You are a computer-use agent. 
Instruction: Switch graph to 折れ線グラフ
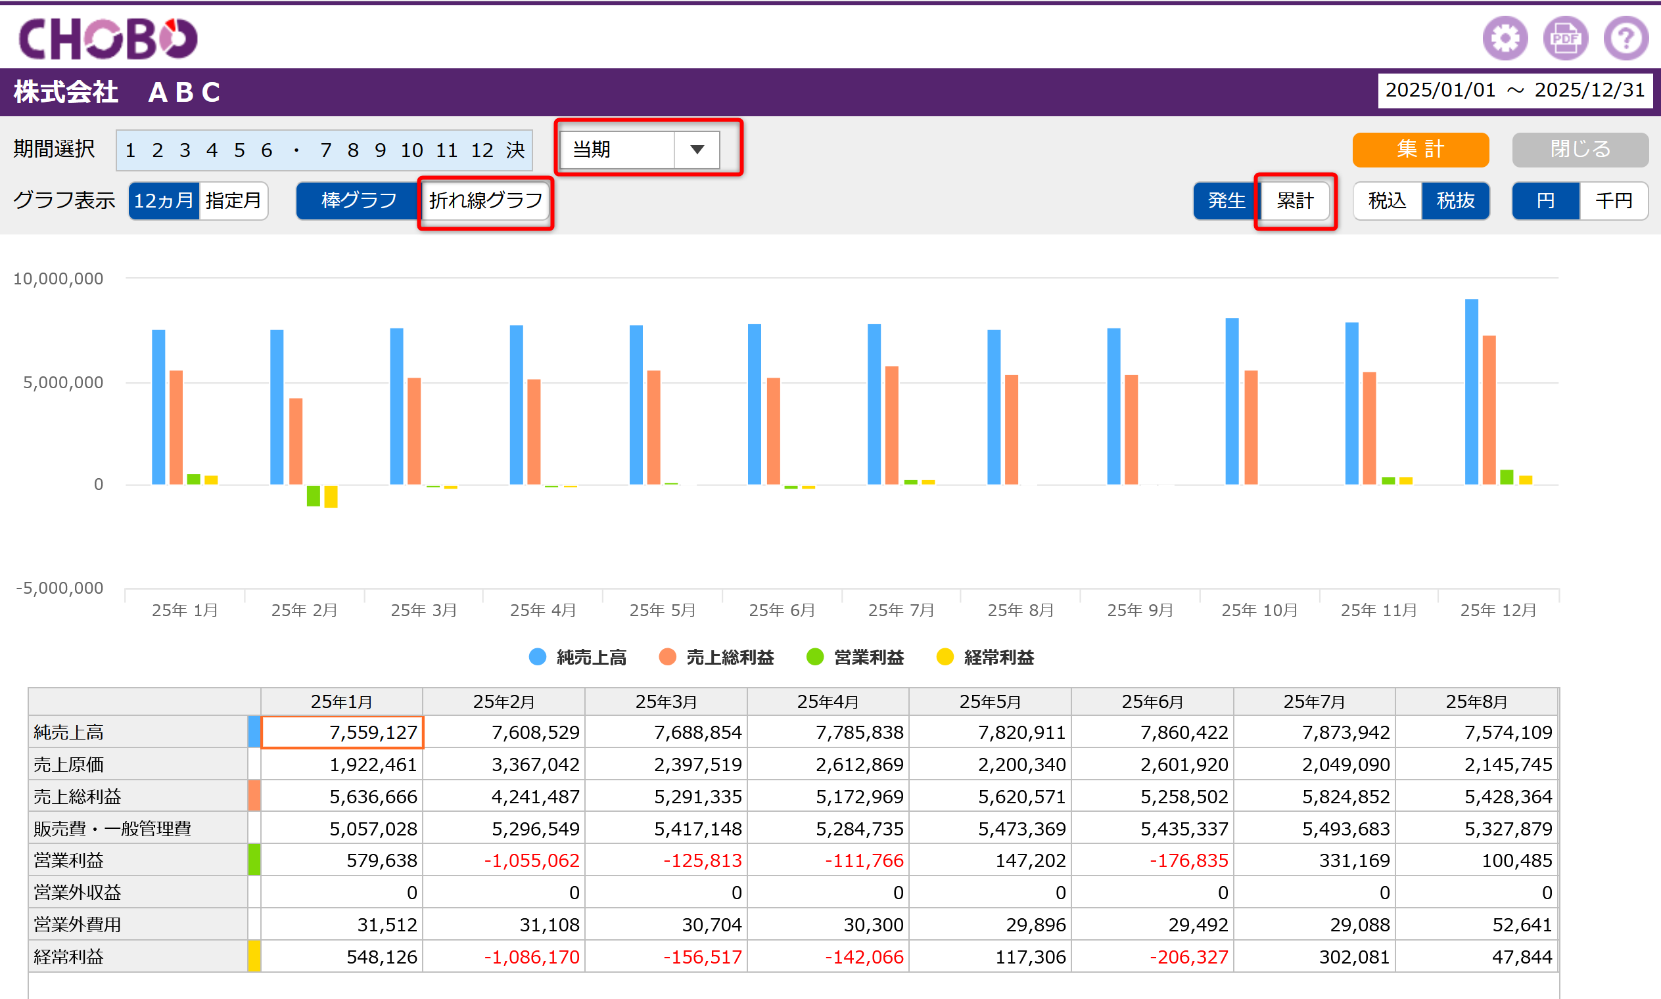click(486, 200)
